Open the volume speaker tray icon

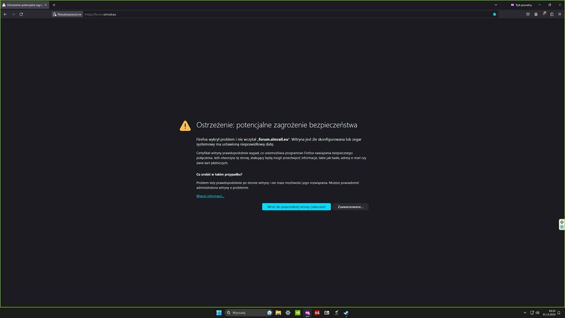[537, 312]
